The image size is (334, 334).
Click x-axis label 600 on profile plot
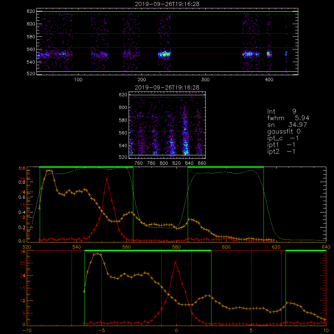(x=226, y=247)
